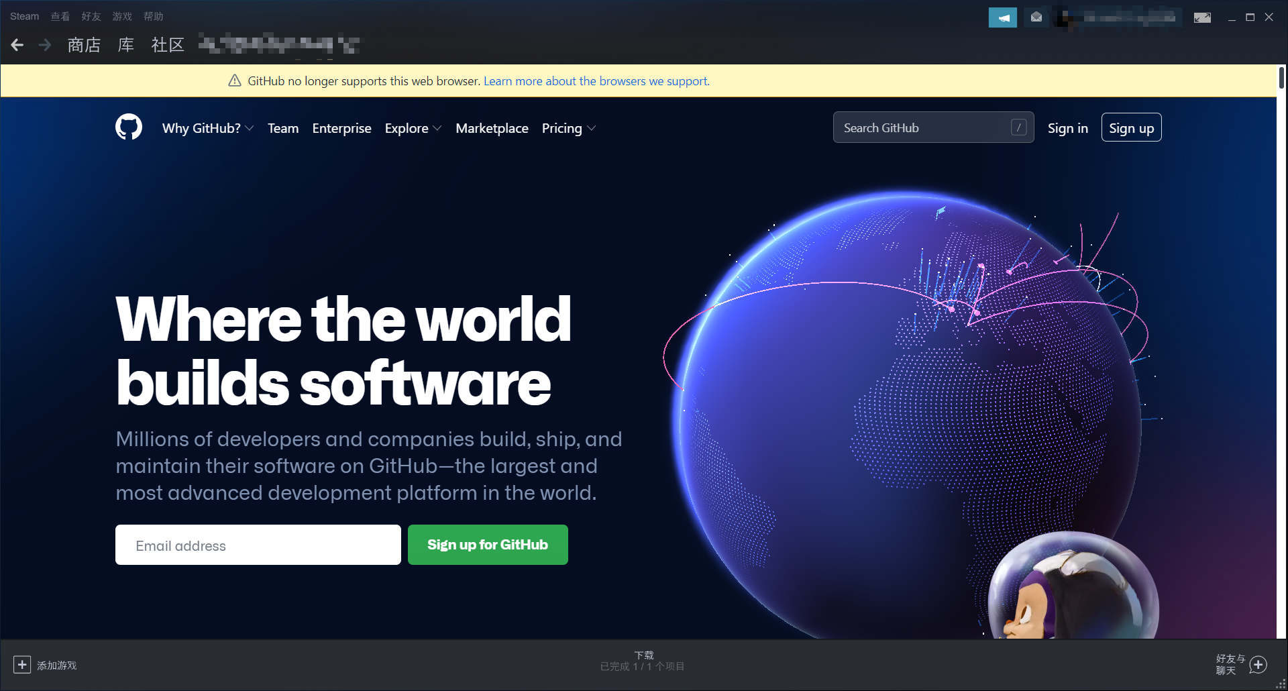This screenshot has height=691, width=1288.
Task: Click the forward navigation arrow
Action: pos(44,45)
